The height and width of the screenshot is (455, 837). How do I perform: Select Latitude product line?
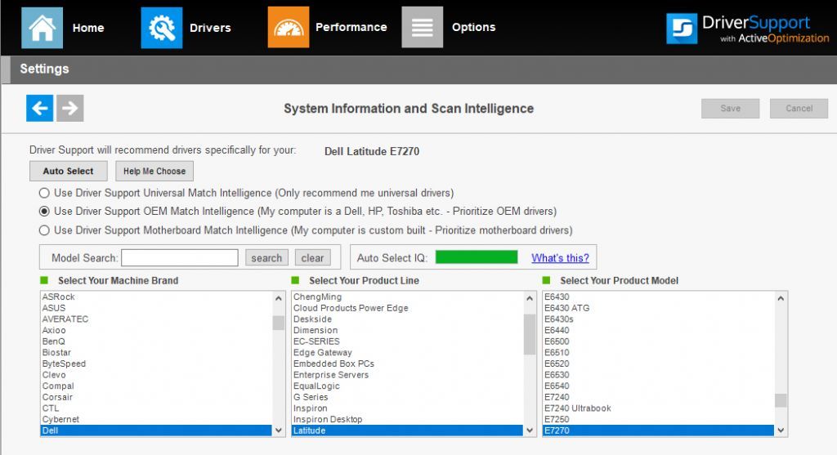tap(407, 430)
